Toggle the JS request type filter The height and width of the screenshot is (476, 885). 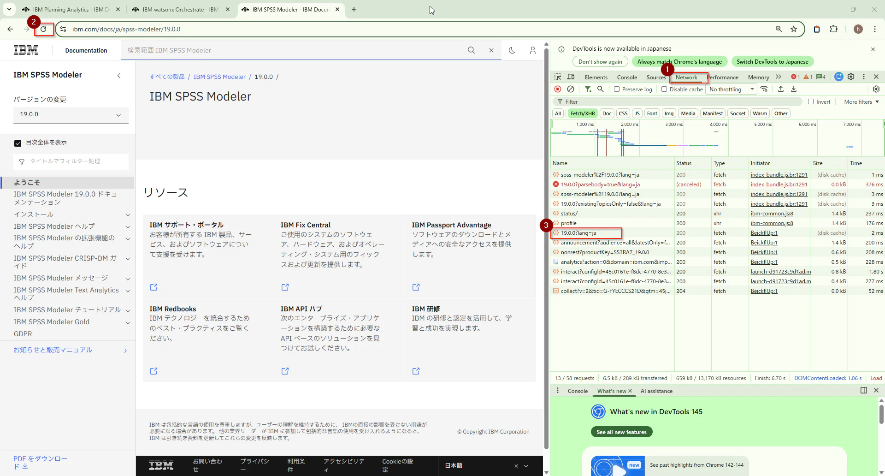[x=637, y=113]
